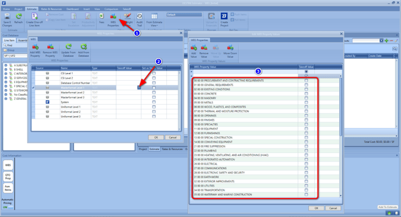Check takeoff value for 31 00 00 EARTHWORK
Screen dimensions: 401x217
click(306, 177)
